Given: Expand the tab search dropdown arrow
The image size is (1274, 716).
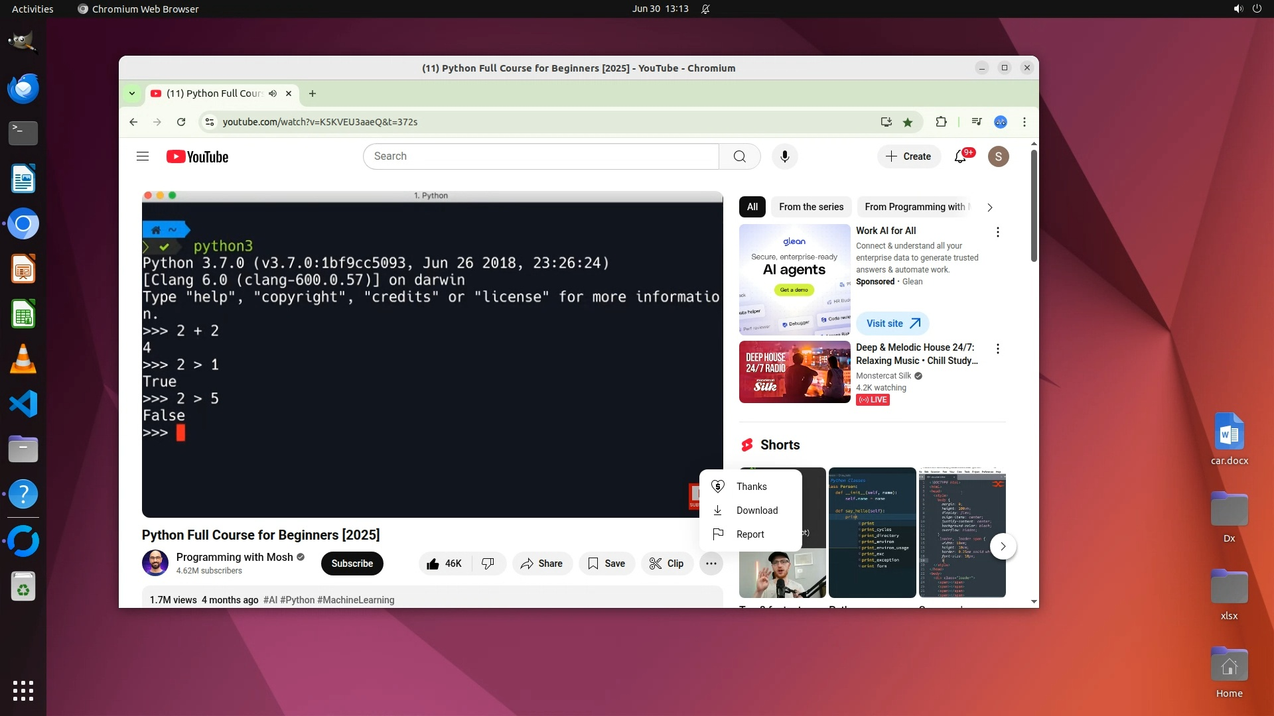Looking at the screenshot, I should [132, 93].
